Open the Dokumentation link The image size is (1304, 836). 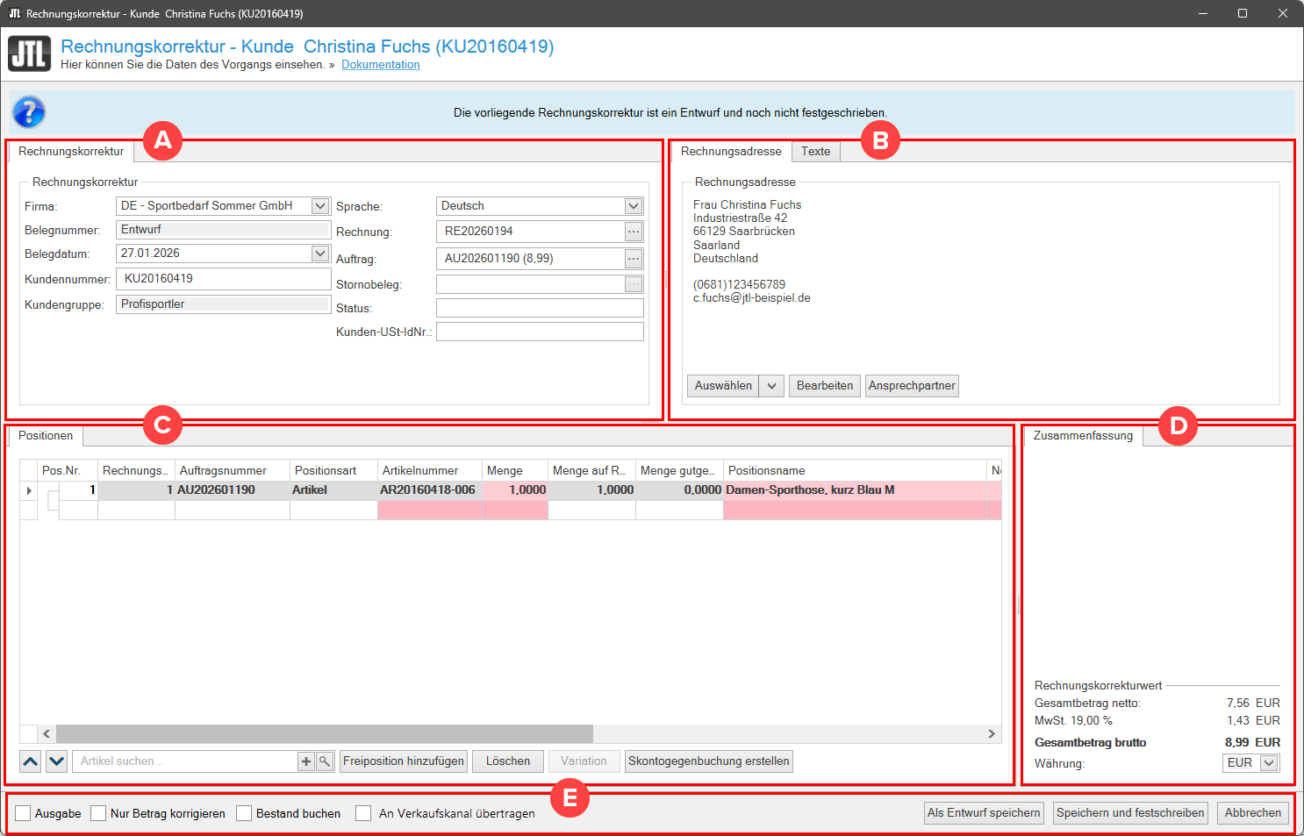point(380,65)
